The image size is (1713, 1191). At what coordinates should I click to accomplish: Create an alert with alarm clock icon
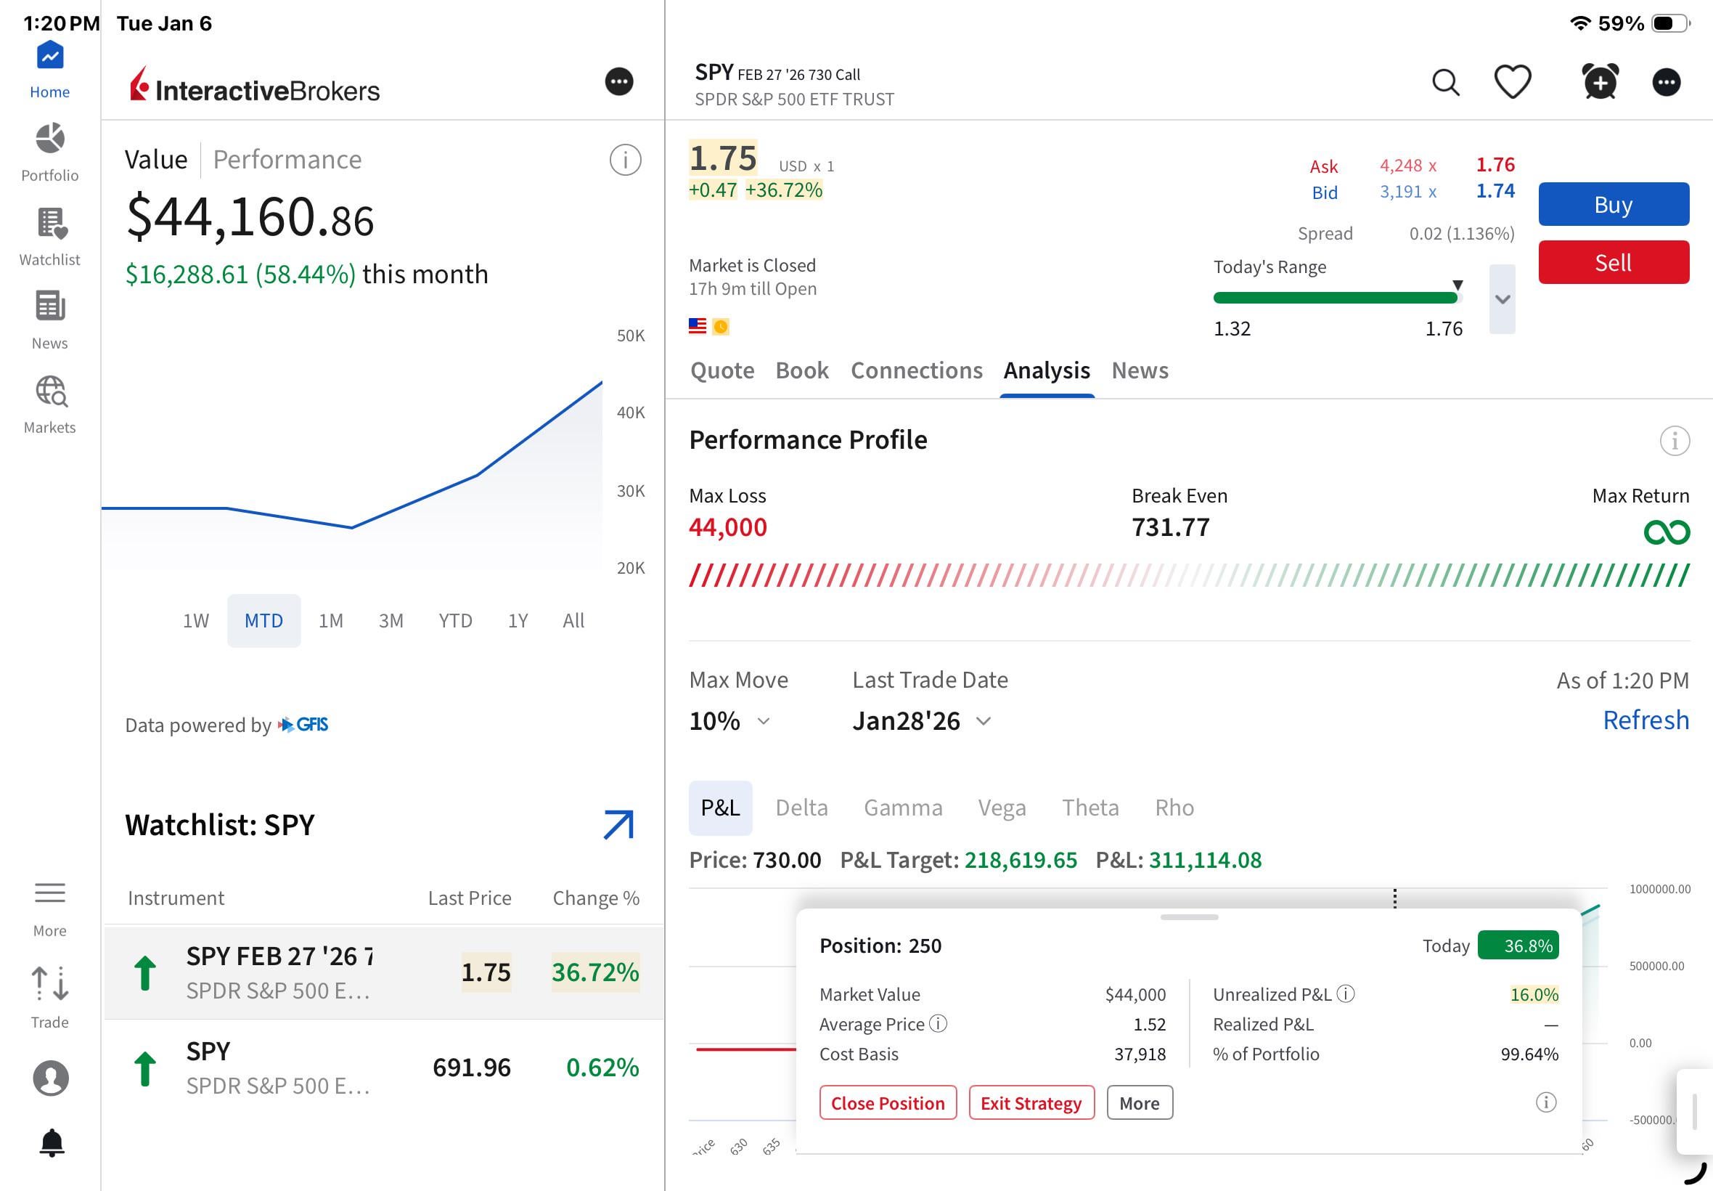[x=1600, y=82]
